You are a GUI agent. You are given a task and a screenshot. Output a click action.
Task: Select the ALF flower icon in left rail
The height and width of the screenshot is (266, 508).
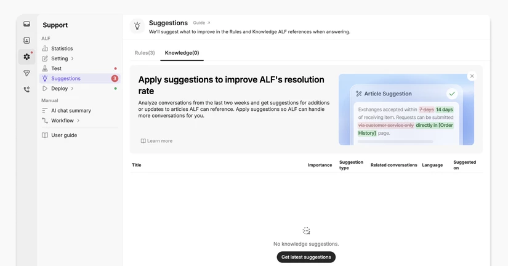click(26, 57)
